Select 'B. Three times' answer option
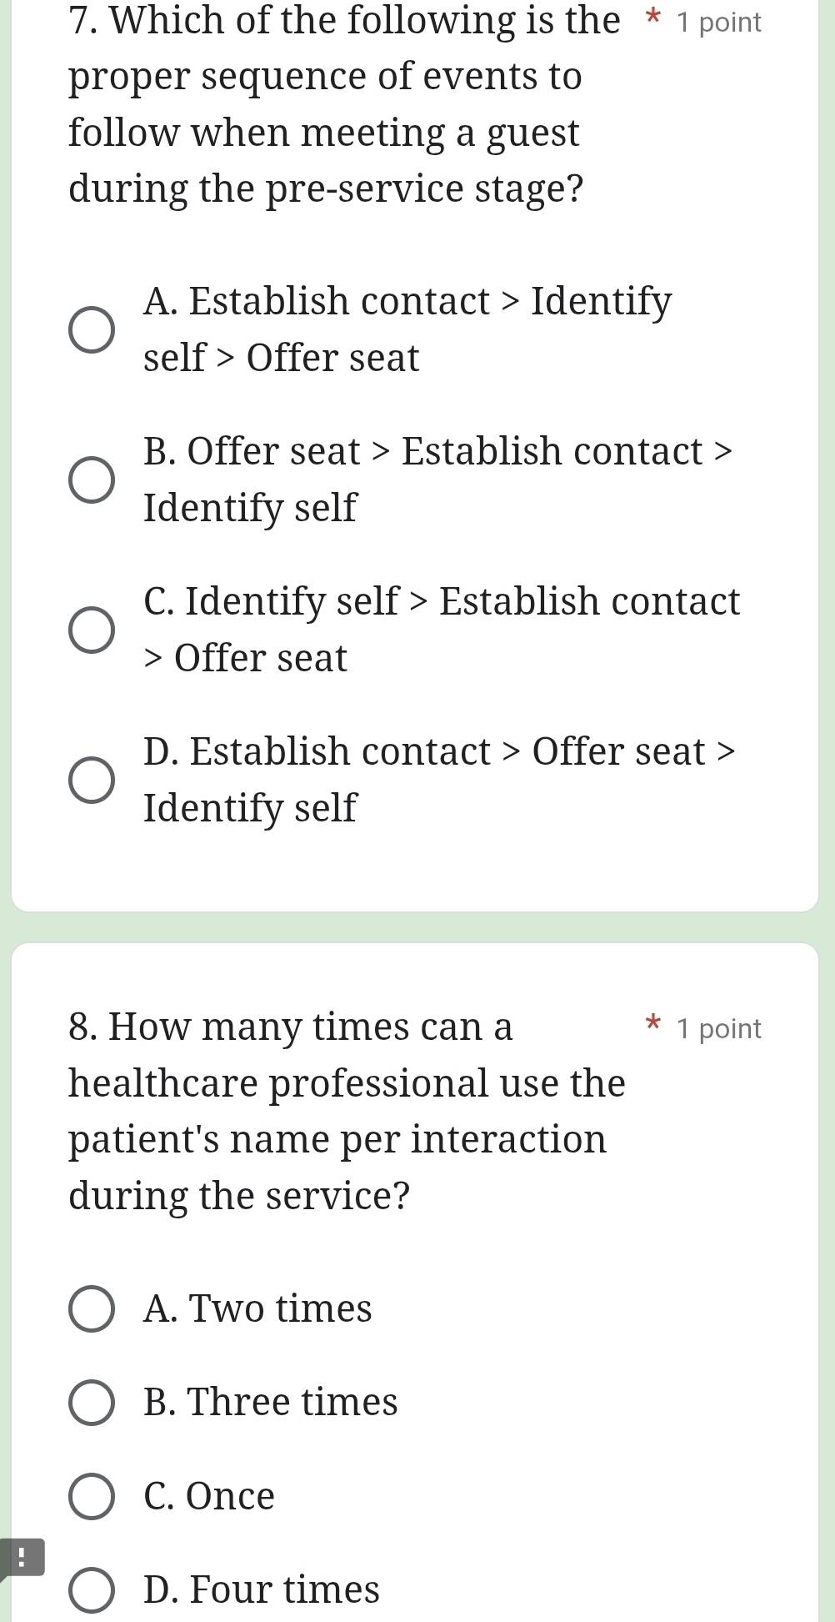The height and width of the screenshot is (1622, 835). click(93, 1401)
